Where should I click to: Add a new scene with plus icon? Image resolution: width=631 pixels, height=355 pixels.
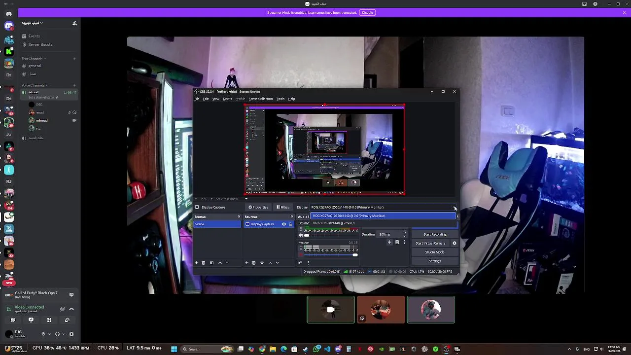click(196, 263)
